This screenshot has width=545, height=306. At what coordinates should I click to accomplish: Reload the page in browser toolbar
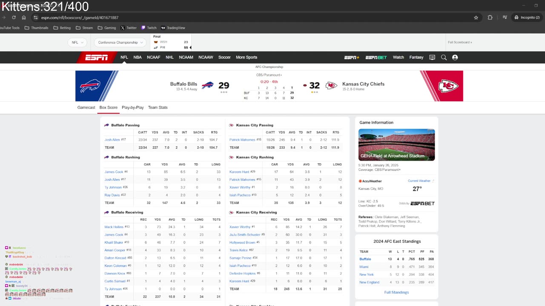[14, 17]
